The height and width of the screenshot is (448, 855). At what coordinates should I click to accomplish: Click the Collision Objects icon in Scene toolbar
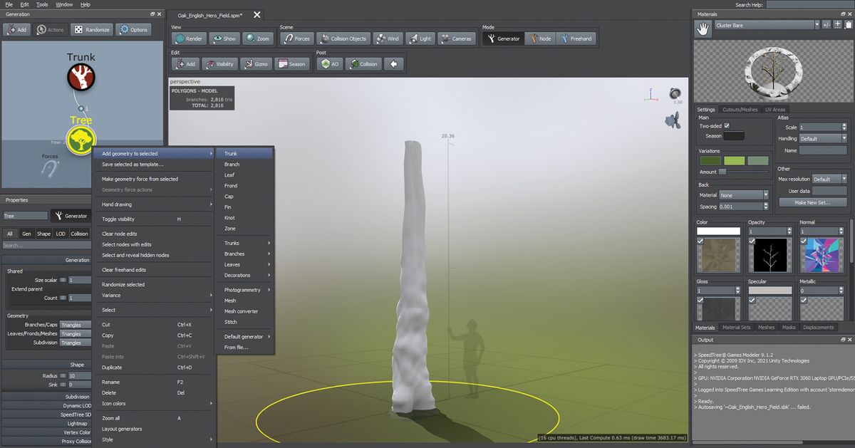343,38
